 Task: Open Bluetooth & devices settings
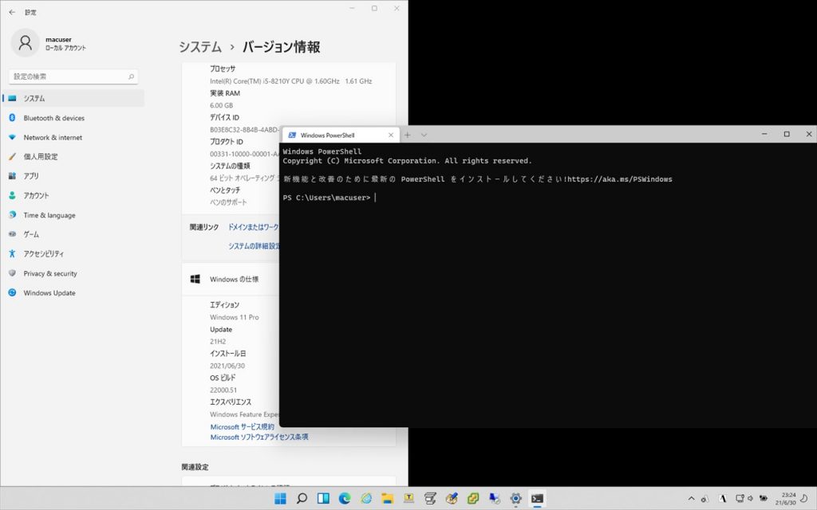tap(73, 118)
